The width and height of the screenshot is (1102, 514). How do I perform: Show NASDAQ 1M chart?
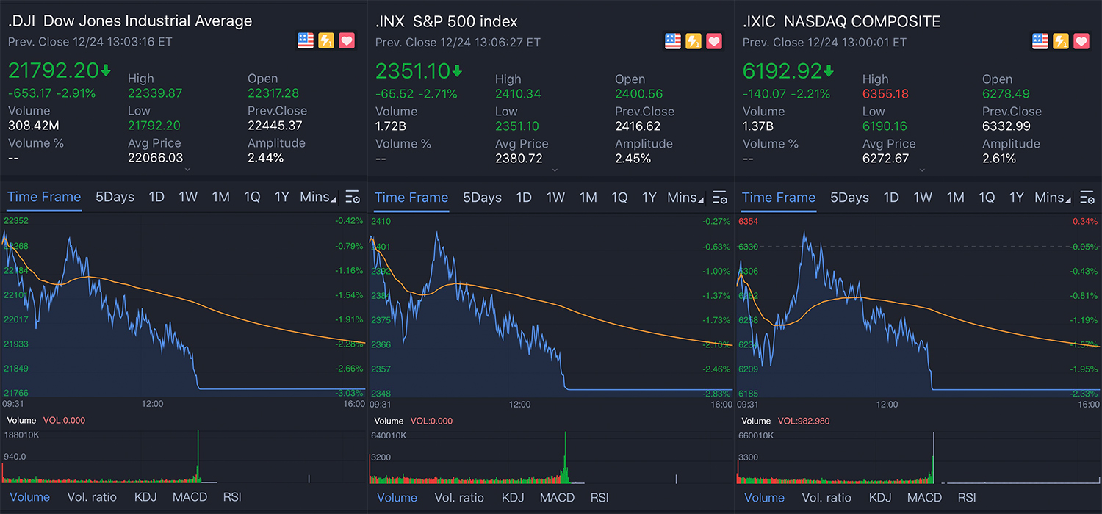955,197
